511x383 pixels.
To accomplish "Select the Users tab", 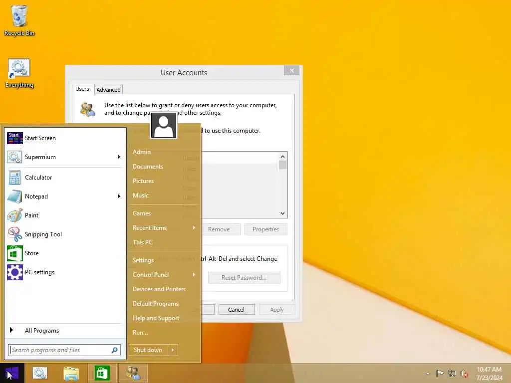I will [x=82, y=89].
